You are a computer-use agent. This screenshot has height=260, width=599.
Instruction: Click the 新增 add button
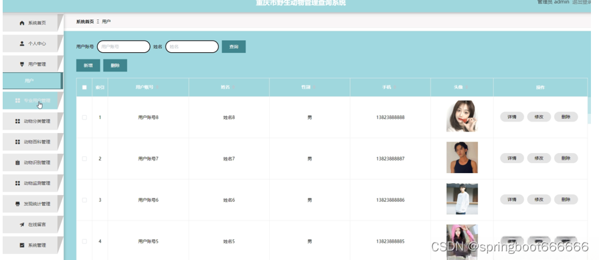pyautogui.click(x=88, y=66)
